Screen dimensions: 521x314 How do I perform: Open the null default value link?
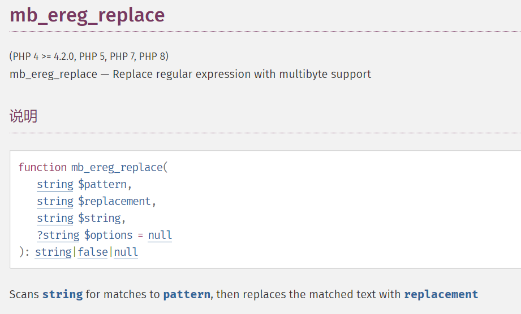click(160, 235)
